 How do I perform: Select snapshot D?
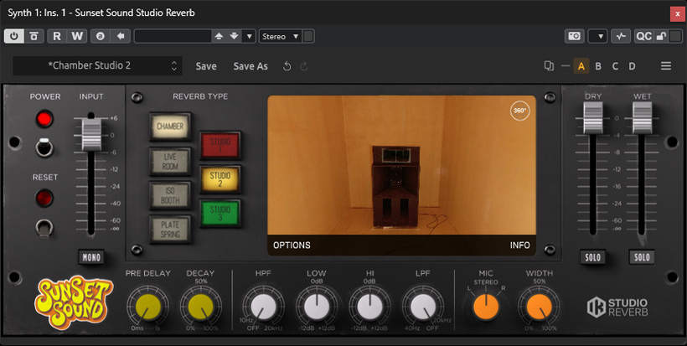[632, 66]
